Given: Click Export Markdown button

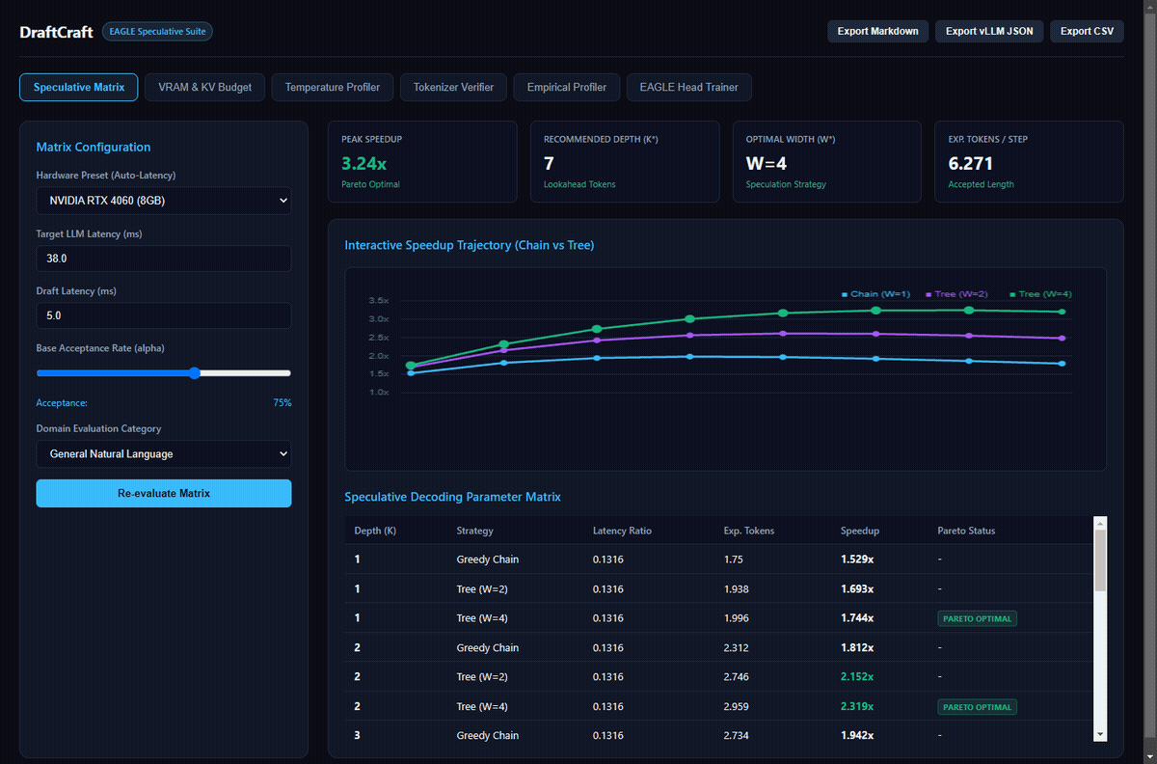Looking at the screenshot, I should click(x=877, y=31).
